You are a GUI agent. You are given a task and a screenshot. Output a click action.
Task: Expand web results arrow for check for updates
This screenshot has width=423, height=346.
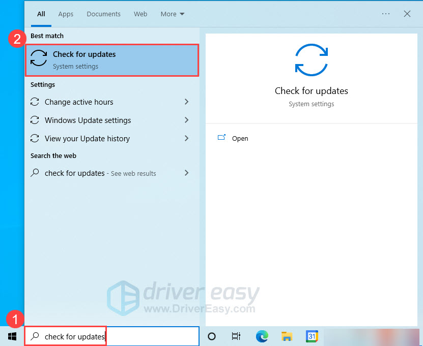(x=186, y=173)
